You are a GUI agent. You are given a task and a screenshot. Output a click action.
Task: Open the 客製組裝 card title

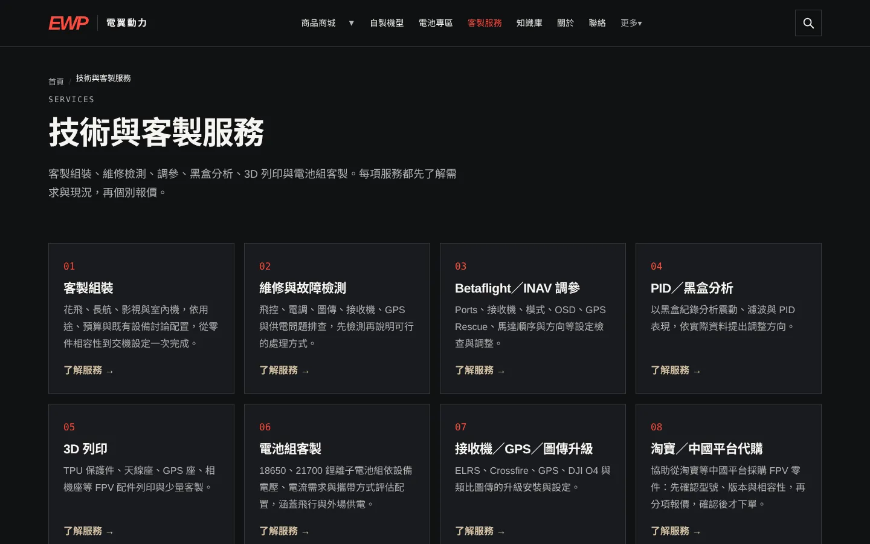pyautogui.click(x=88, y=288)
